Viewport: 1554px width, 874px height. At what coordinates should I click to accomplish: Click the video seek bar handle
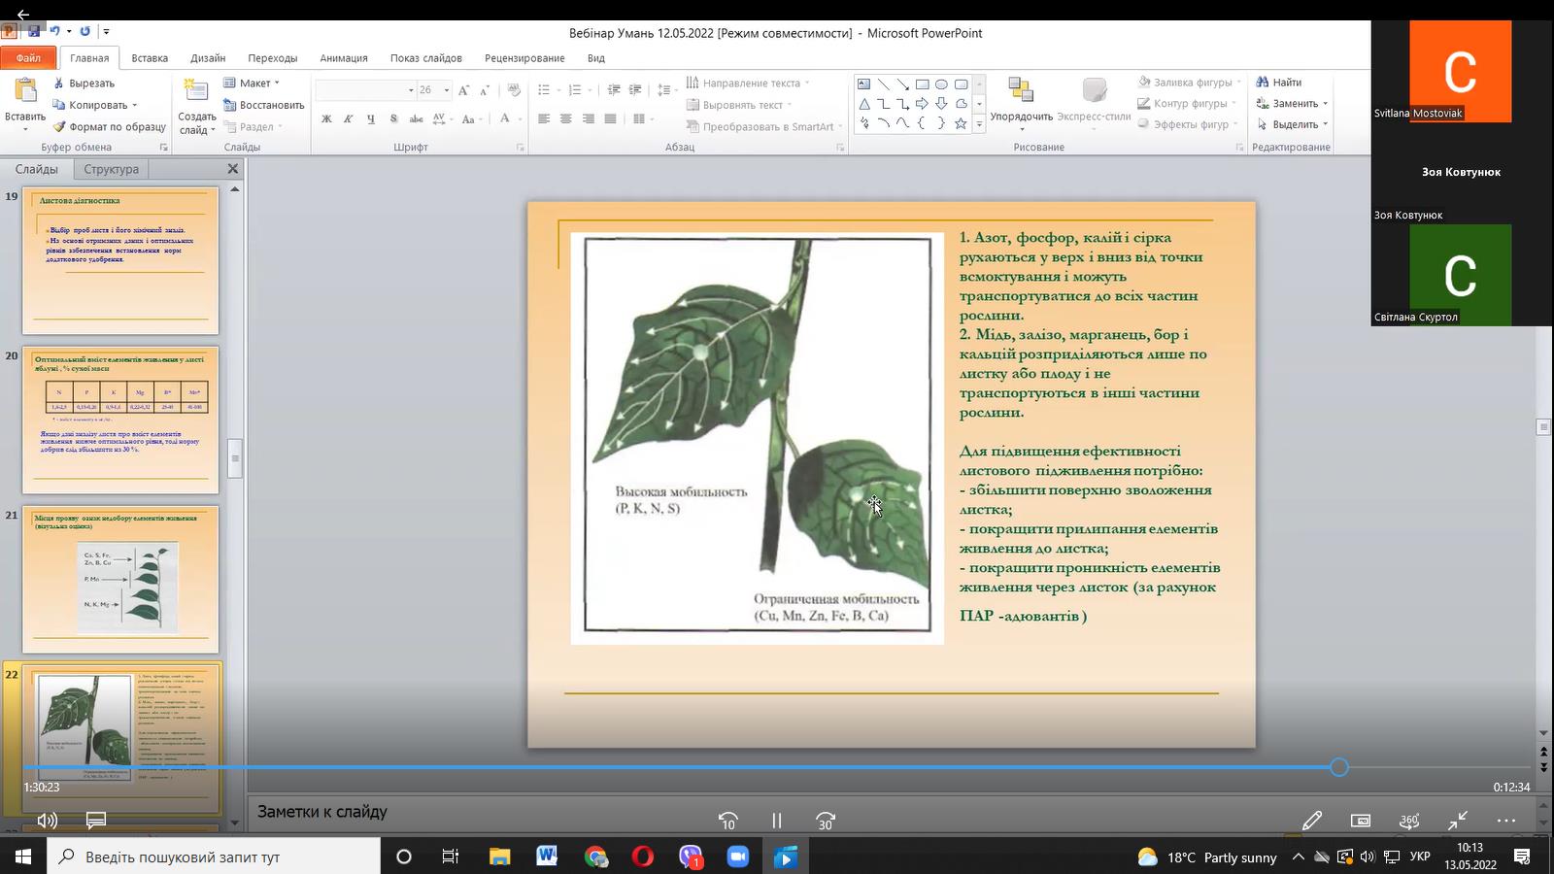click(1339, 767)
